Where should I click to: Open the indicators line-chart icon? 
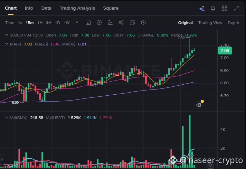pyautogui.click(x=110, y=22)
